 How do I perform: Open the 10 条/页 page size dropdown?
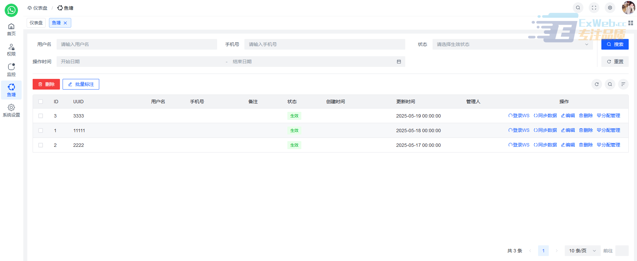coord(582,251)
